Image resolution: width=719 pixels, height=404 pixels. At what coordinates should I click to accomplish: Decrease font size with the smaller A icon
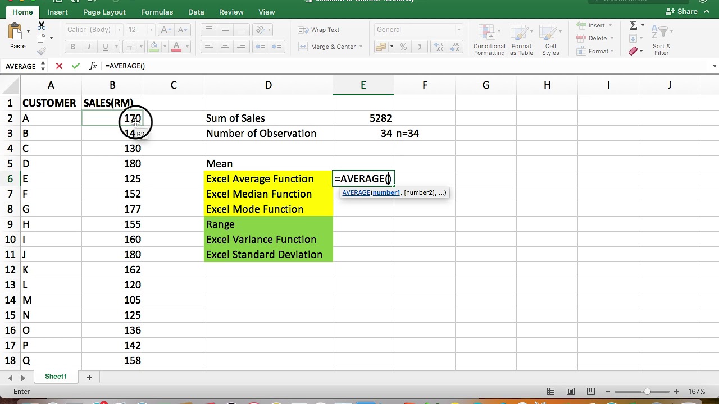coord(181,30)
